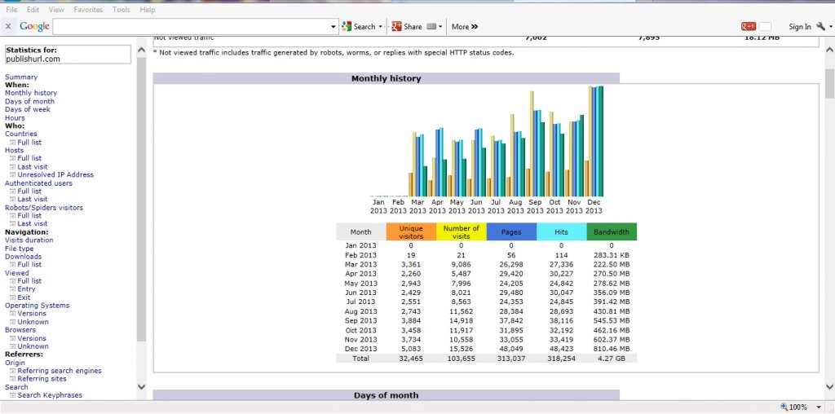The width and height of the screenshot is (835, 414).
Task: Open Full list icon under Hosts
Action: (x=13, y=158)
